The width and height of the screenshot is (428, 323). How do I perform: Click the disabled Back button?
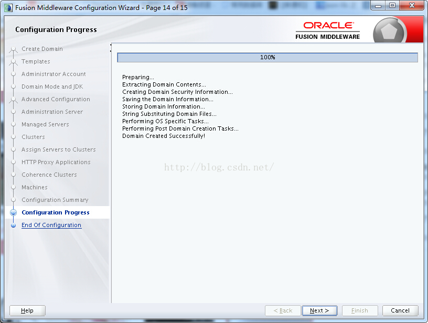click(x=283, y=310)
